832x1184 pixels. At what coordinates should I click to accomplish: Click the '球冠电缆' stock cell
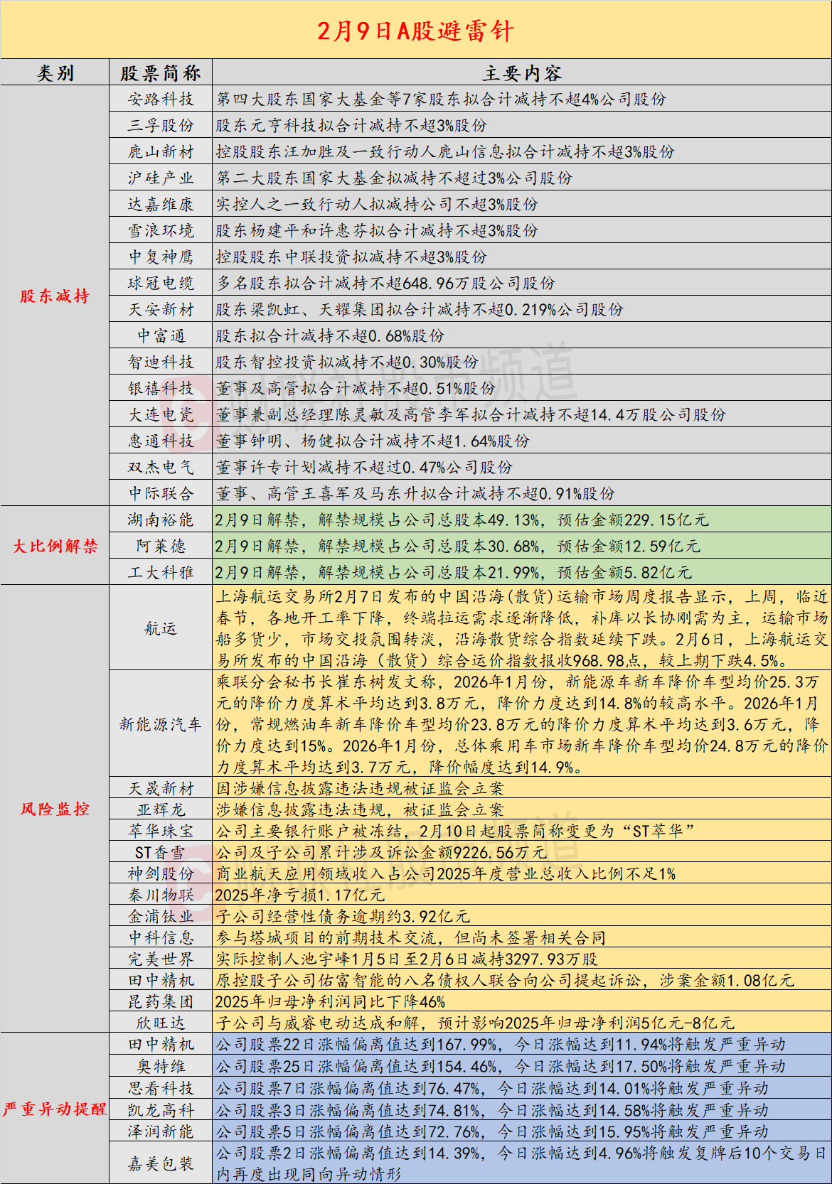point(161,284)
